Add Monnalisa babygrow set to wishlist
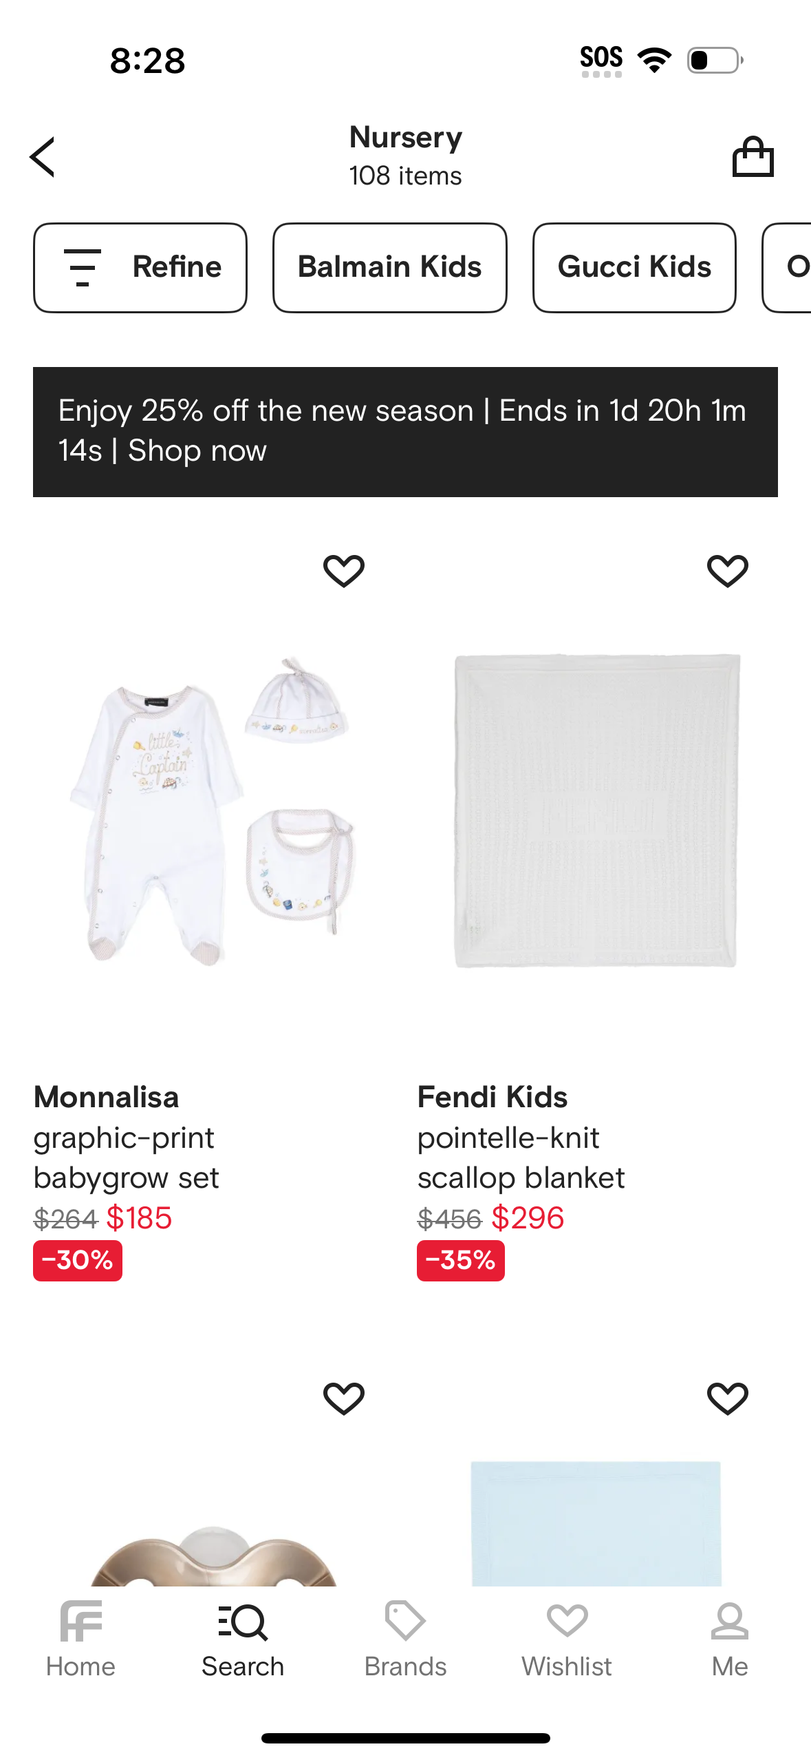811x1760 pixels. (344, 570)
